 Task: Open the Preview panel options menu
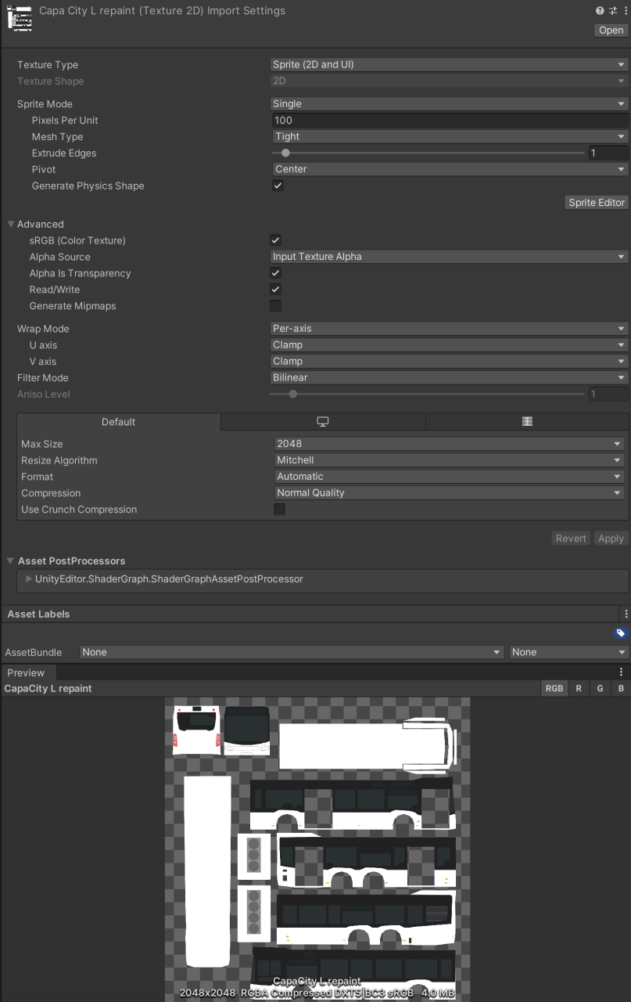click(x=622, y=672)
